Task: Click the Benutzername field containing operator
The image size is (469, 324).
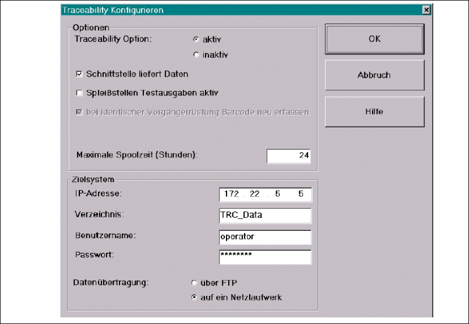Action: click(265, 237)
